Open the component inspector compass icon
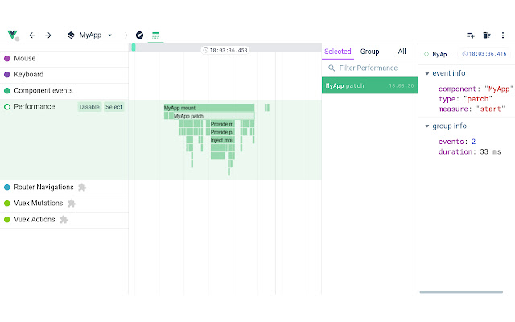This screenshot has height=322, width=515. 139,35
